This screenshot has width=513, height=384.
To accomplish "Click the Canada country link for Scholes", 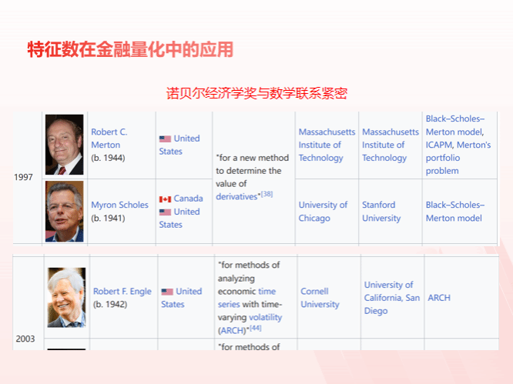I will [188, 199].
